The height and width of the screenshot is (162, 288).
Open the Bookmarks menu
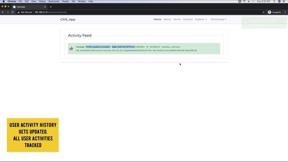(54, 1)
